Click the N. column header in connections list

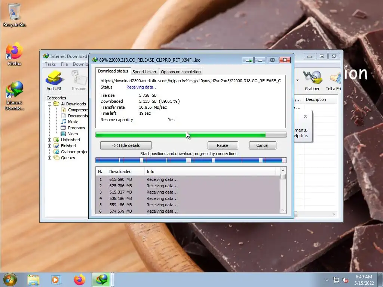(x=101, y=172)
